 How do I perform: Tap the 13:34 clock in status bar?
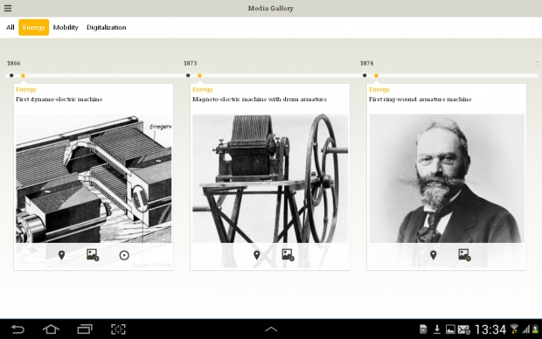pos(490,329)
